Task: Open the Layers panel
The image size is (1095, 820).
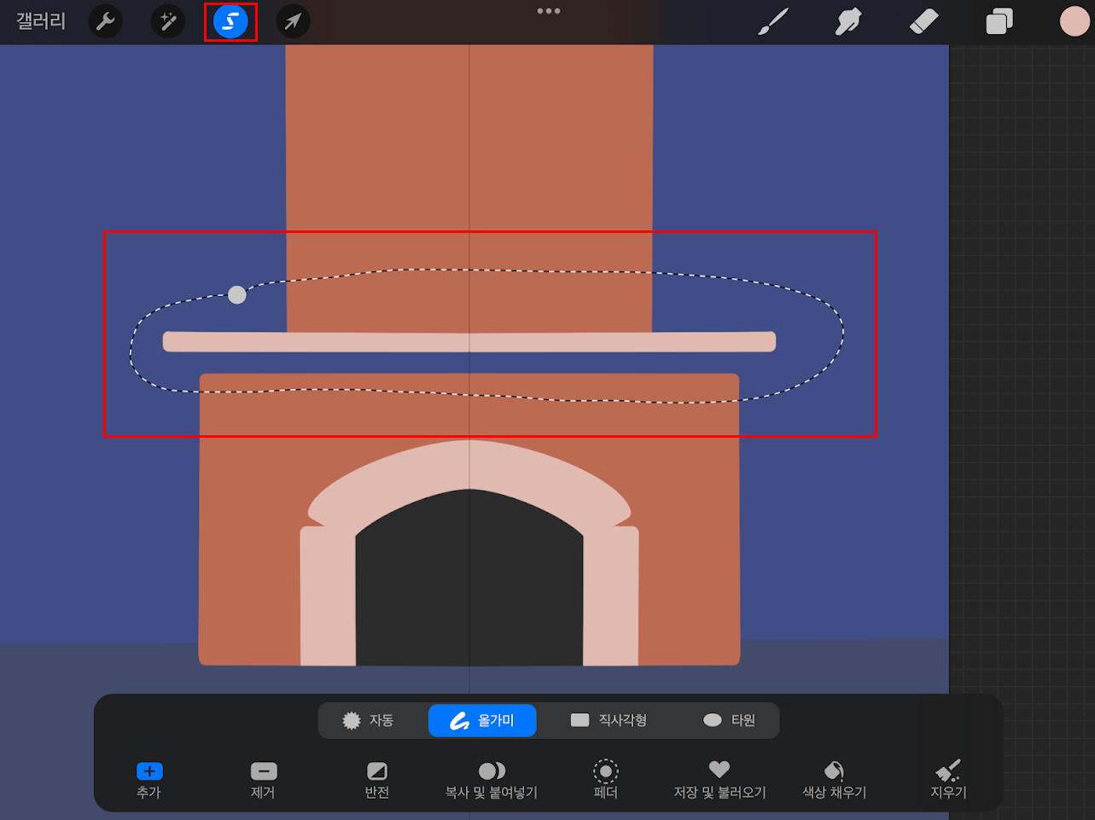Action: click(x=999, y=21)
